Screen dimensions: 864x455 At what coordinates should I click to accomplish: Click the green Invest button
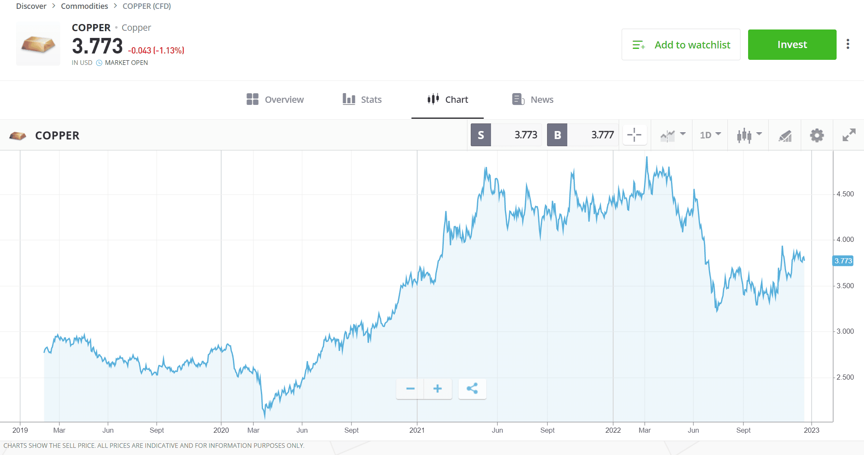[x=792, y=45]
